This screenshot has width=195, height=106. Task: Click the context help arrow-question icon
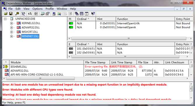click(93, 14)
